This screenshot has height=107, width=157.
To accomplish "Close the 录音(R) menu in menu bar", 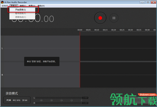I will (14, 6).
